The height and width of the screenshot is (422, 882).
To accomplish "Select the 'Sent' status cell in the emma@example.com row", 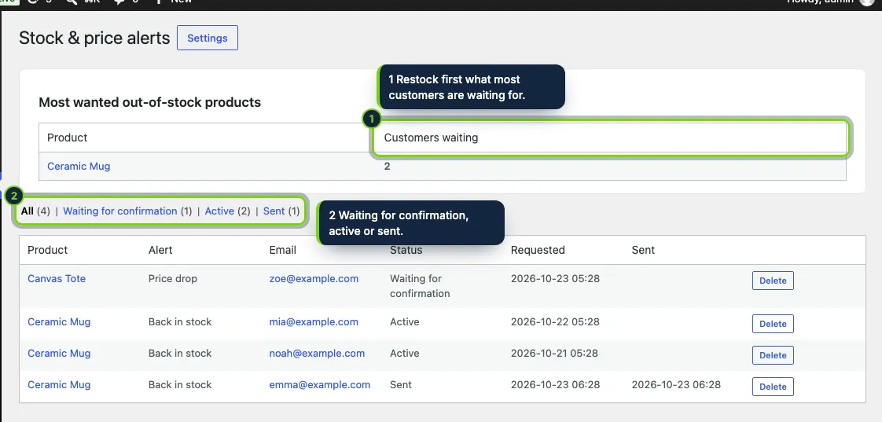I will pyautogui.click(x=400, y=385).
